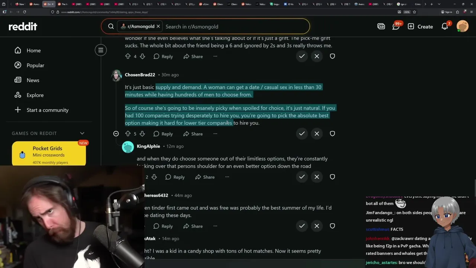Approve the top comment with the checkmark

pyautogui.click(x=302, y=56)
